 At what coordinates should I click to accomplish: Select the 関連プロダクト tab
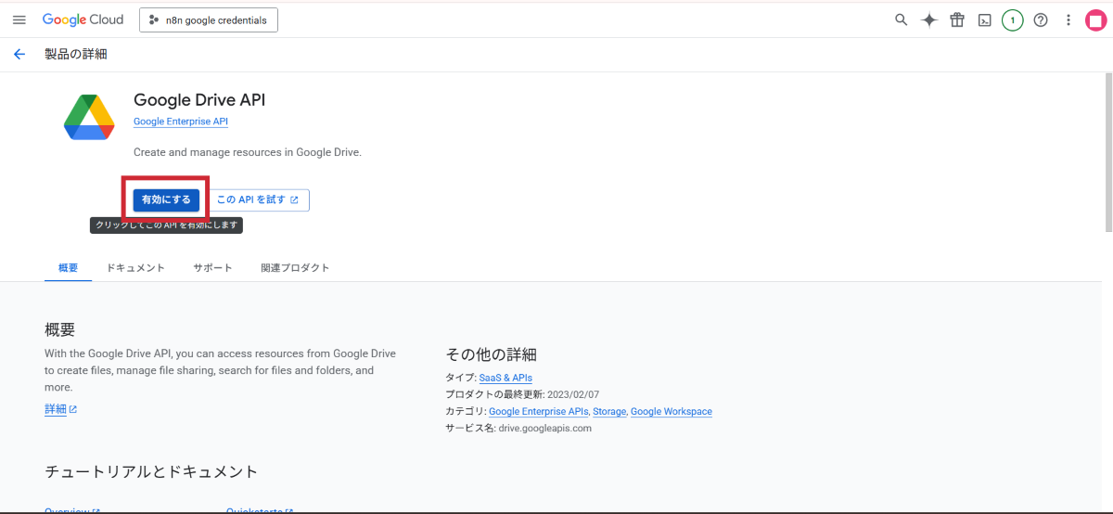click(x=295, y=267)
